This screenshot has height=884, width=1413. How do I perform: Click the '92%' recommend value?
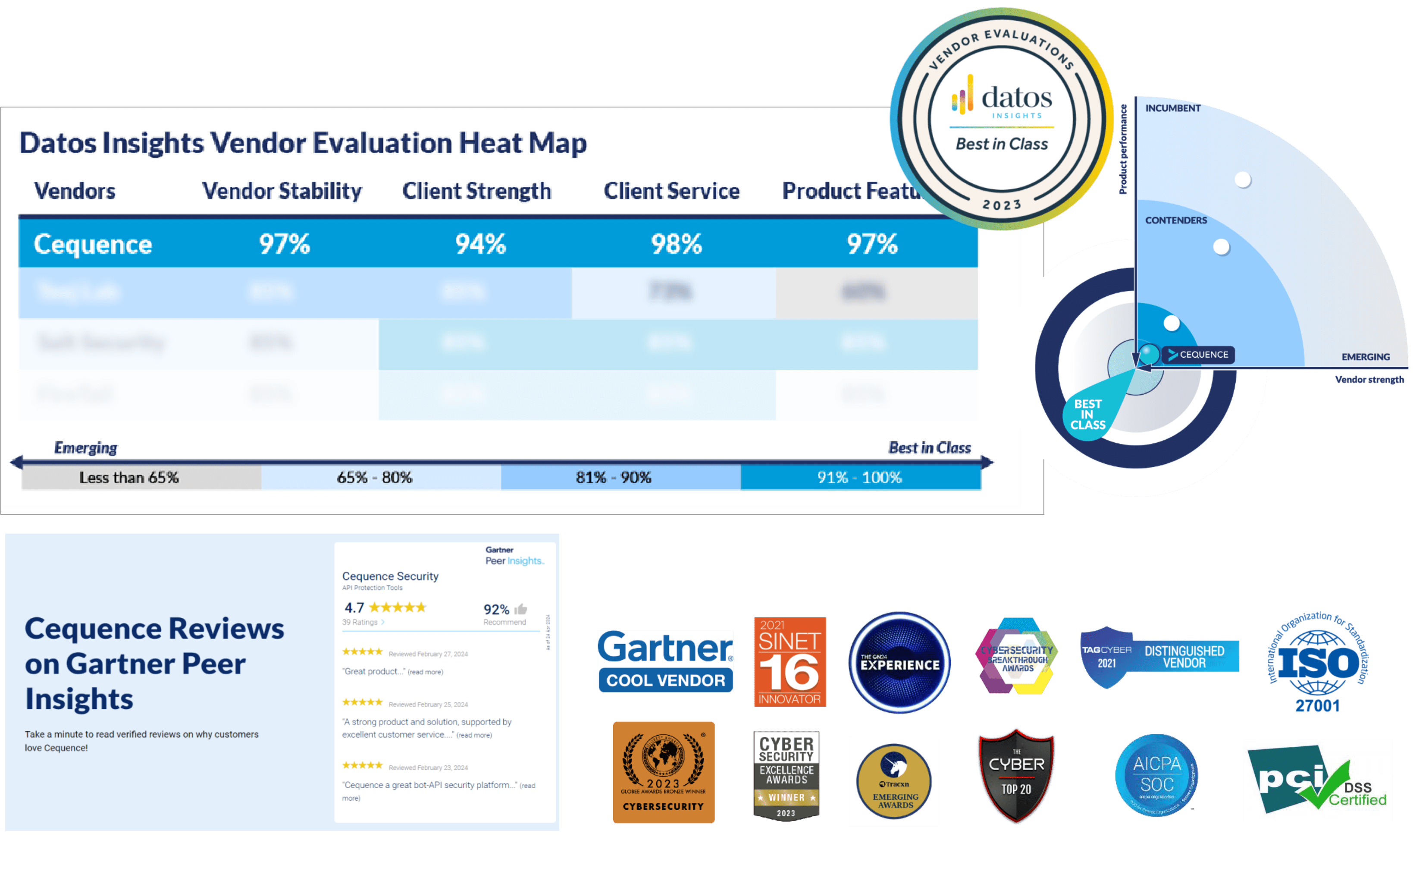coord(496,609)
